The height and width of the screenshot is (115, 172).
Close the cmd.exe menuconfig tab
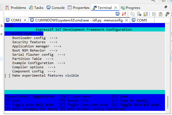126,20
